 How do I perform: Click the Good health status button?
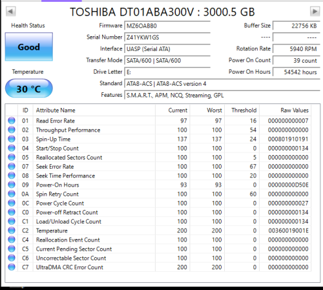point(29,47)
